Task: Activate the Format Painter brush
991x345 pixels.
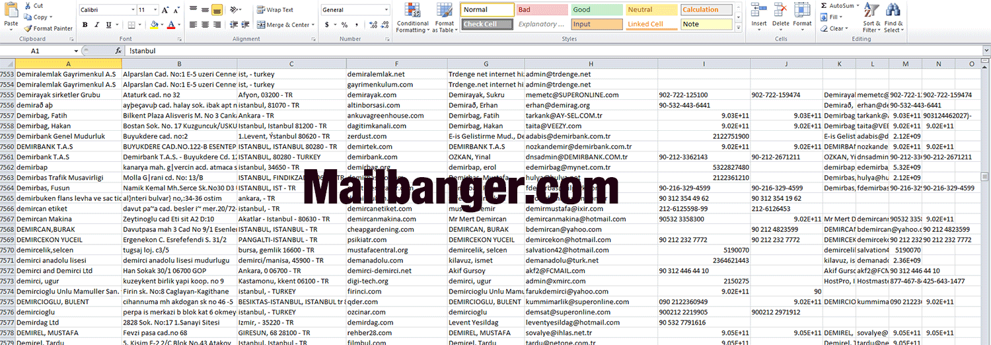Action: [x=28, y=28]
